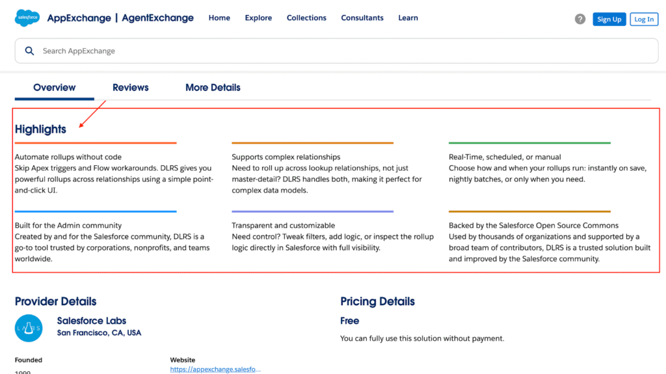The width and height of the screenshot is (666, 374).
Task: Click the Salesforce Labs provider name
Action: pyautogui.click(x=91, y=321)
